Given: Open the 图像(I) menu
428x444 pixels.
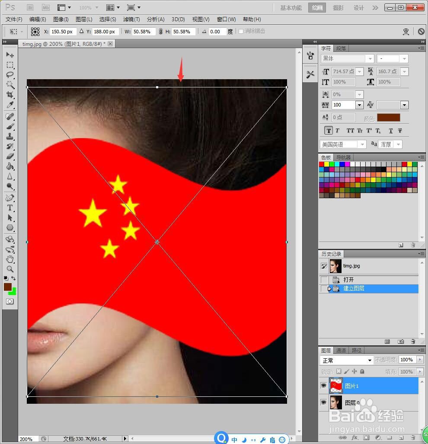Looking at the screenshot, I should coord(61,19).
